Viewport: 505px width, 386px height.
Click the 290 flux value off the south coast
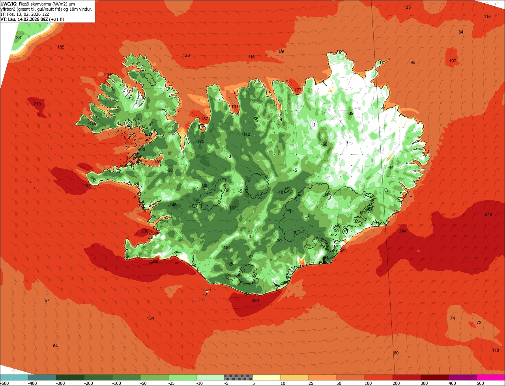coord(255,301)
